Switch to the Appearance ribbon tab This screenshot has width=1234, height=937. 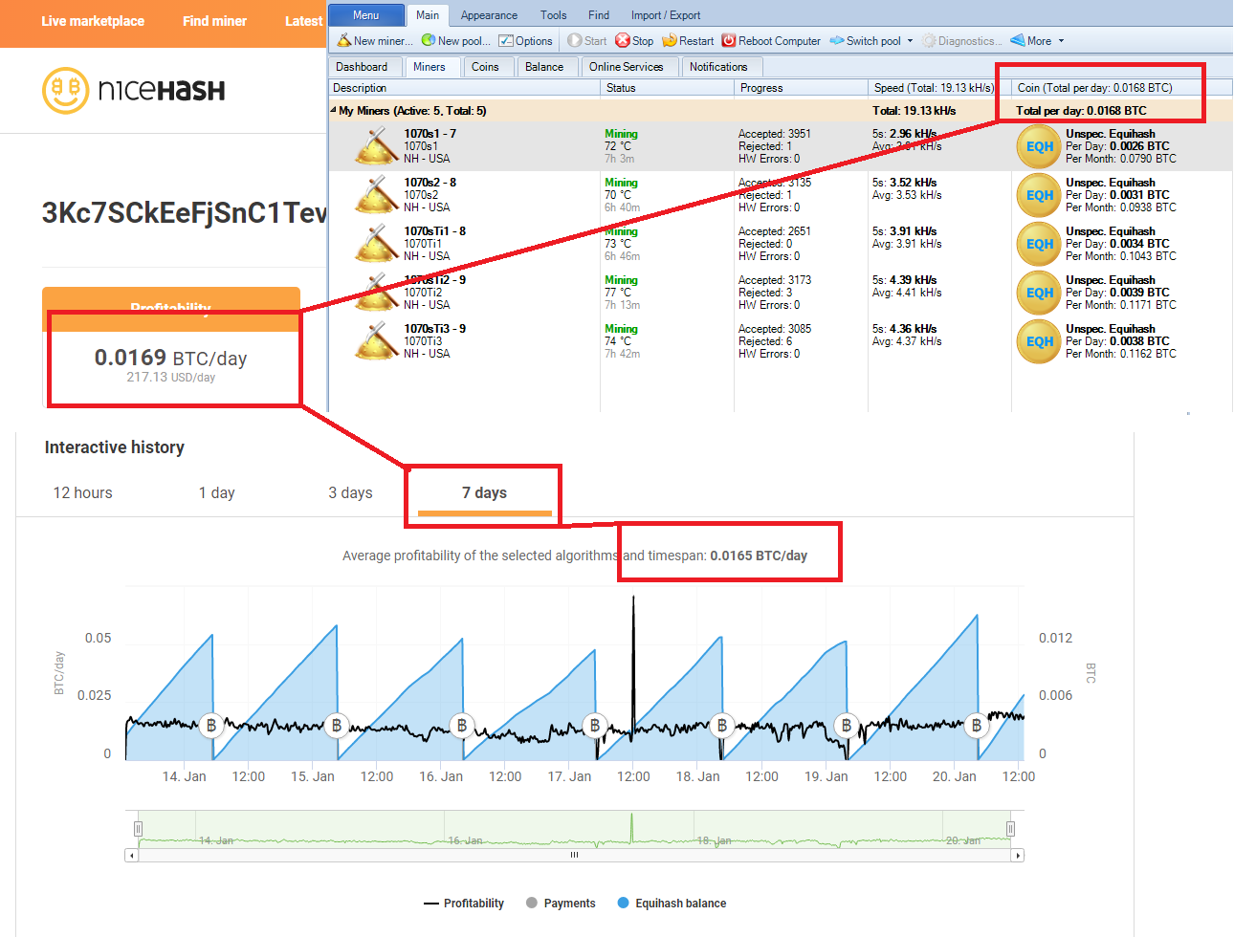[489, 15]
